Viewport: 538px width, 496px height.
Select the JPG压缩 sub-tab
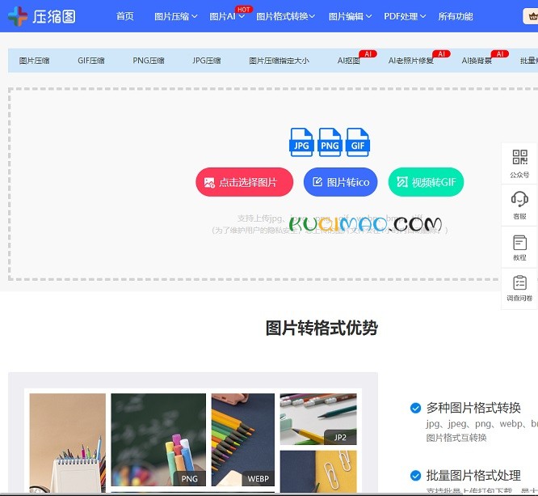click(207, 61)
